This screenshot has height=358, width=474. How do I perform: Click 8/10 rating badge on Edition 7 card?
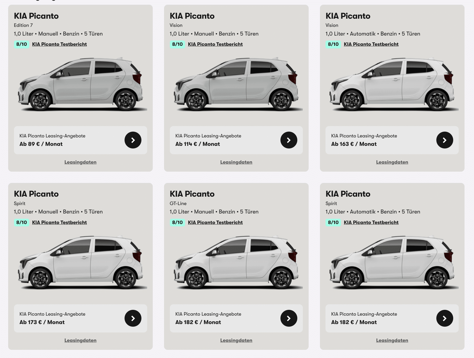tap(22, 44)
